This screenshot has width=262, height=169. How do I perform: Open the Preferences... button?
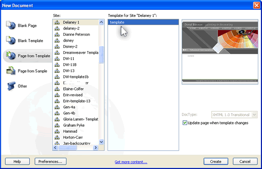(50, 161)
